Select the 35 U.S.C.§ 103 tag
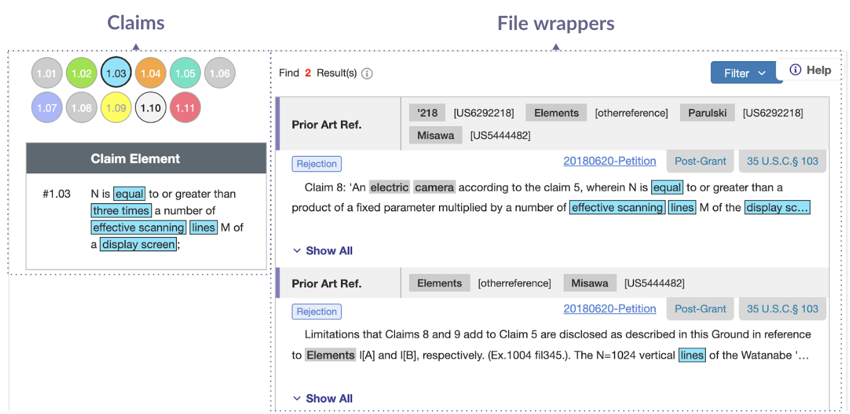The height and width of the screenshot is (414, 850). point(782,161)
